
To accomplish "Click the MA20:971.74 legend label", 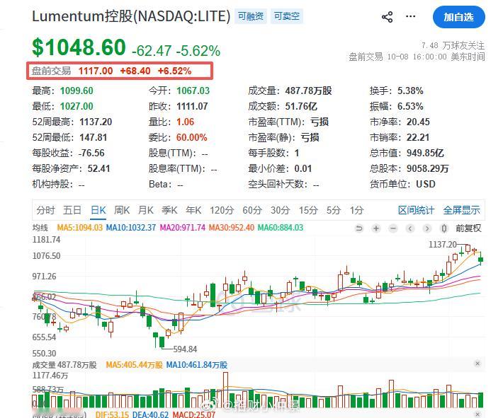I will (183, 228).
